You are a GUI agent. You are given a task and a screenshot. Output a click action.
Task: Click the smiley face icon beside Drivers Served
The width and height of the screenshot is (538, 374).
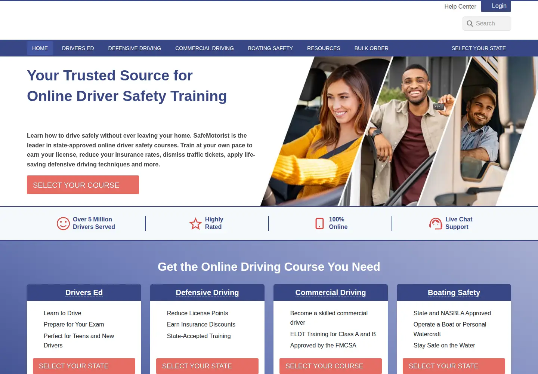pyautogui.click(x=63, y=224)
